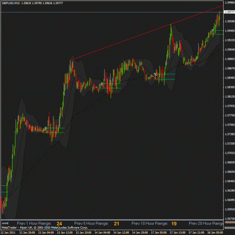235x235 pixels.
Task: Click the Prev 1 Hour Range label
Action: coord(34,223)
